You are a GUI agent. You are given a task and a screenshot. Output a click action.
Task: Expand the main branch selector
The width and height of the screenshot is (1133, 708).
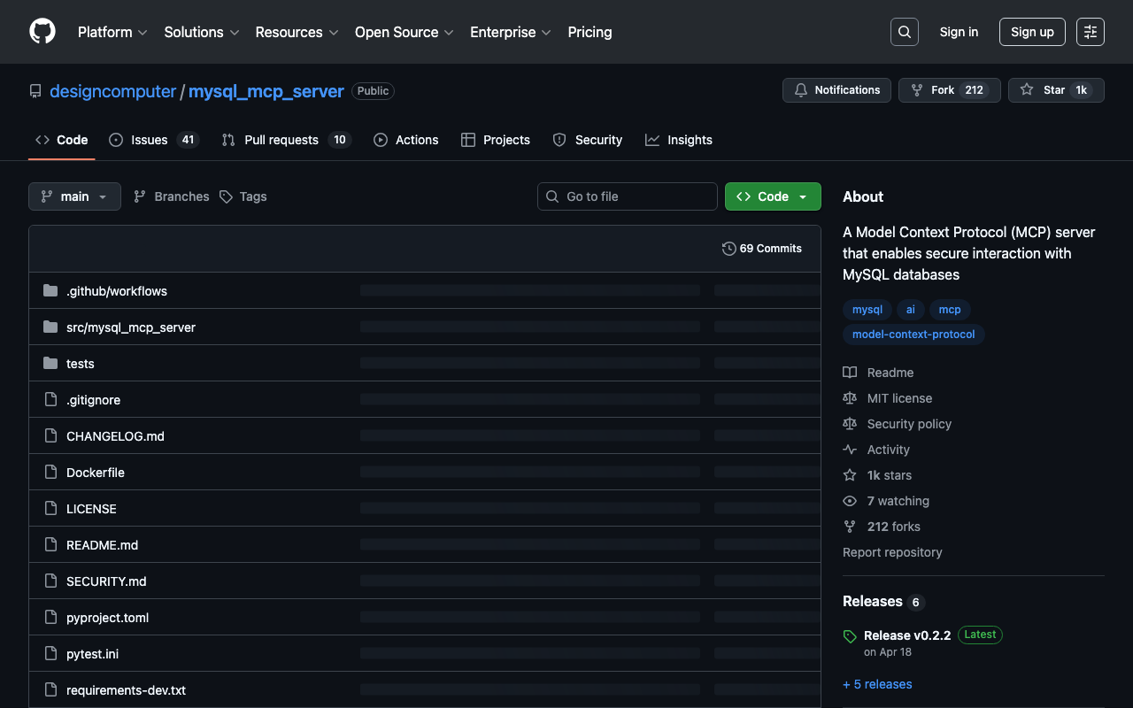click(74, 196)
